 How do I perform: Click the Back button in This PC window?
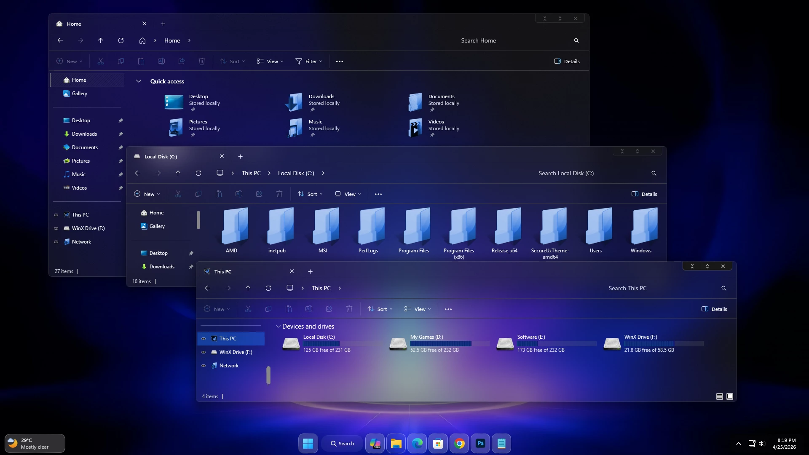click(x=207, y=288)
